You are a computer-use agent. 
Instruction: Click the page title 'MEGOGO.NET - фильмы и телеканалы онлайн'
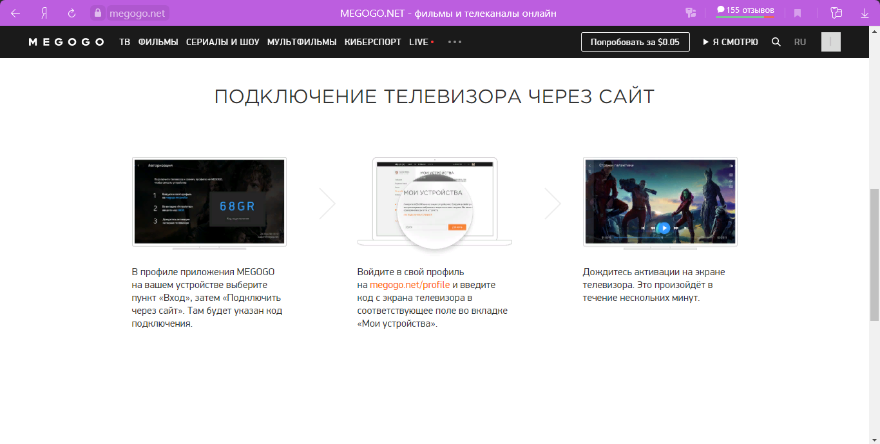coord(448,13)
